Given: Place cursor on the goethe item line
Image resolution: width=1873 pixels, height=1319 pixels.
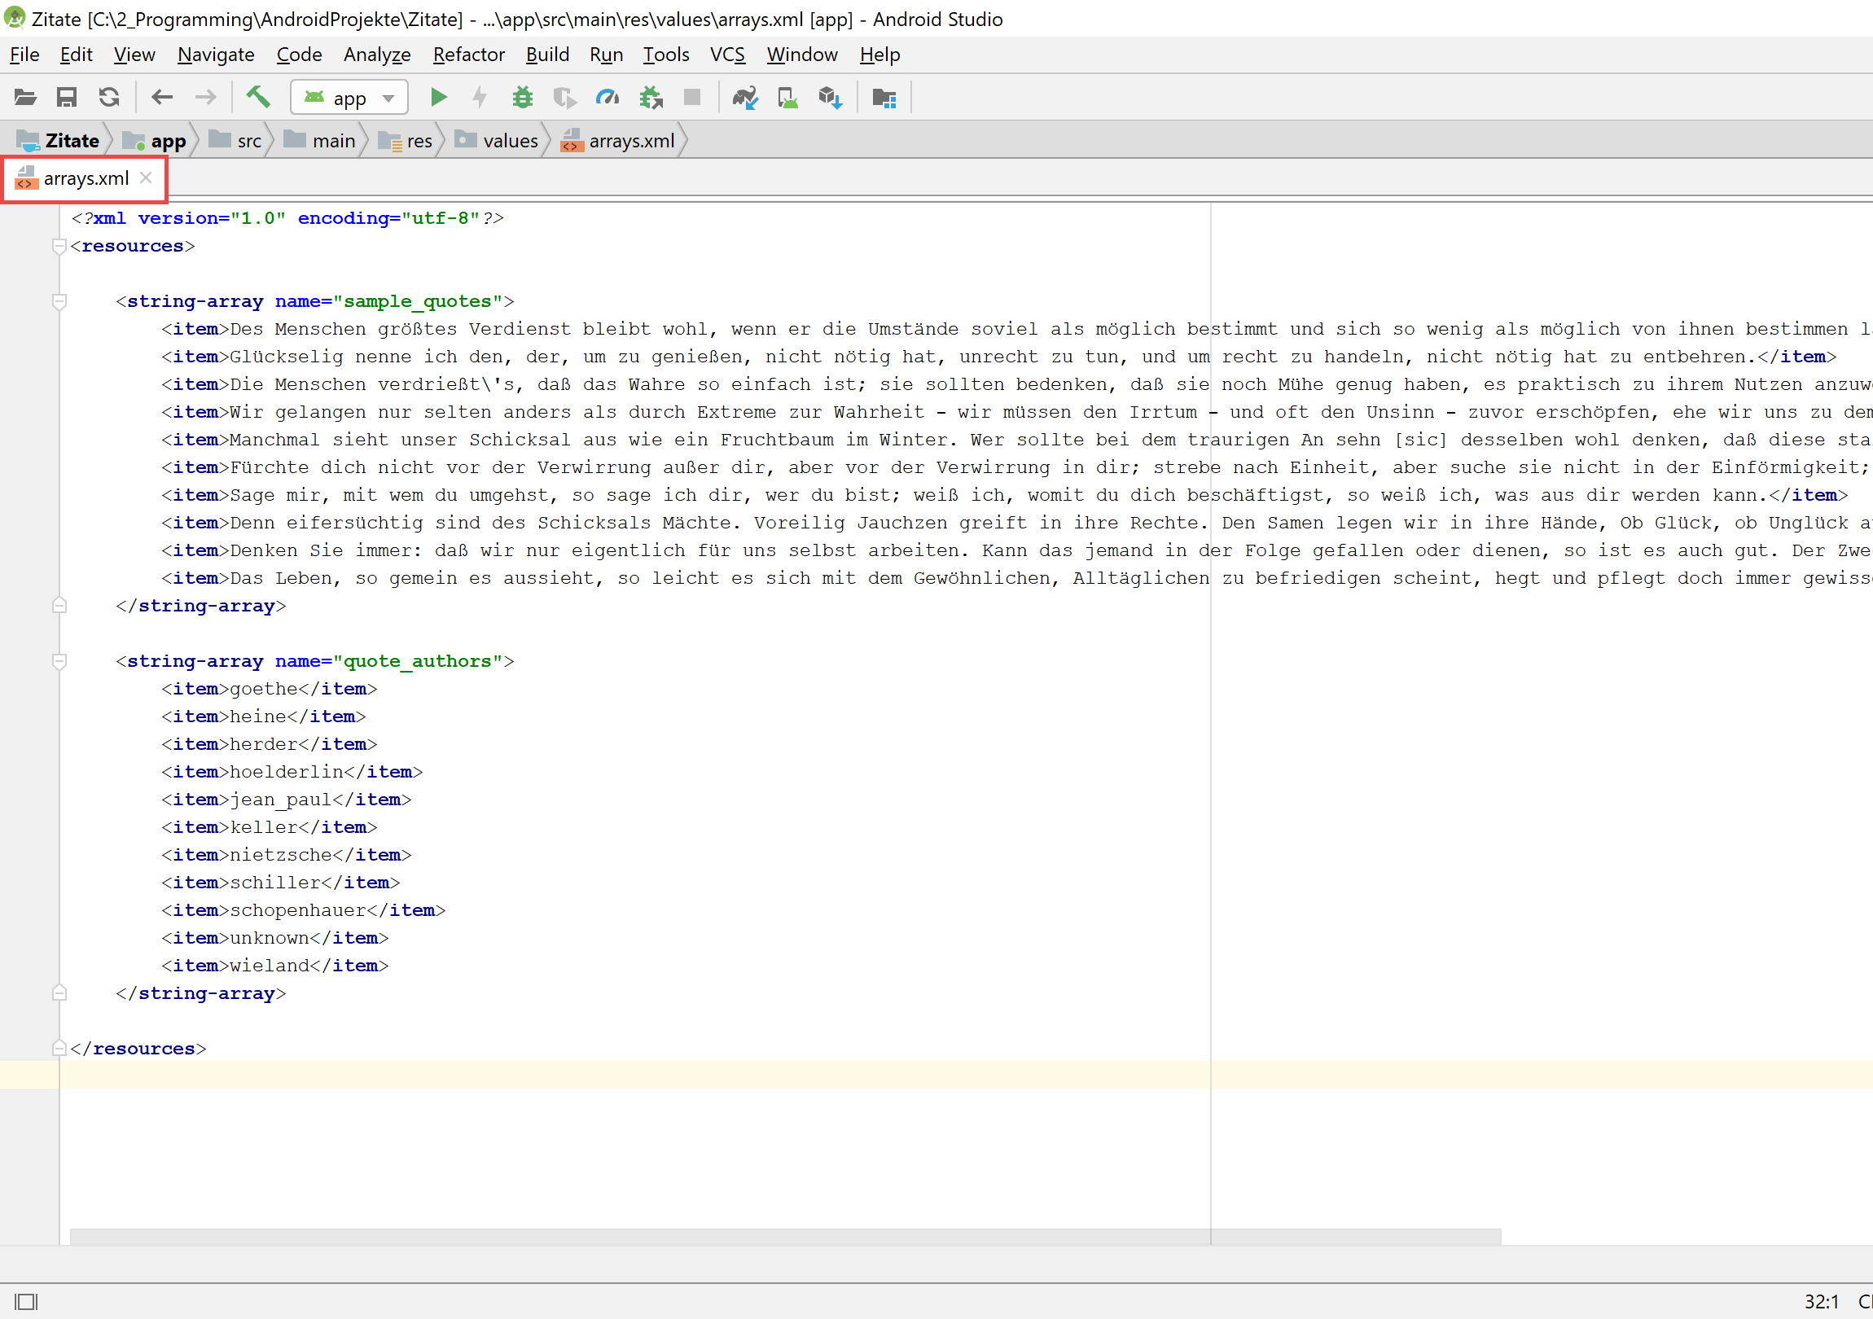Looking at the screenshot, I should pos(270,689).
